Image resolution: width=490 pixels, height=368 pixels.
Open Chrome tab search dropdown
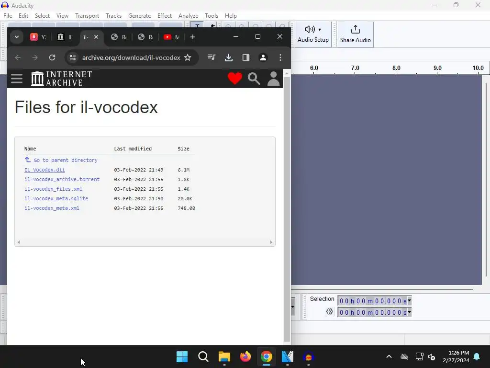coord(17,37)
